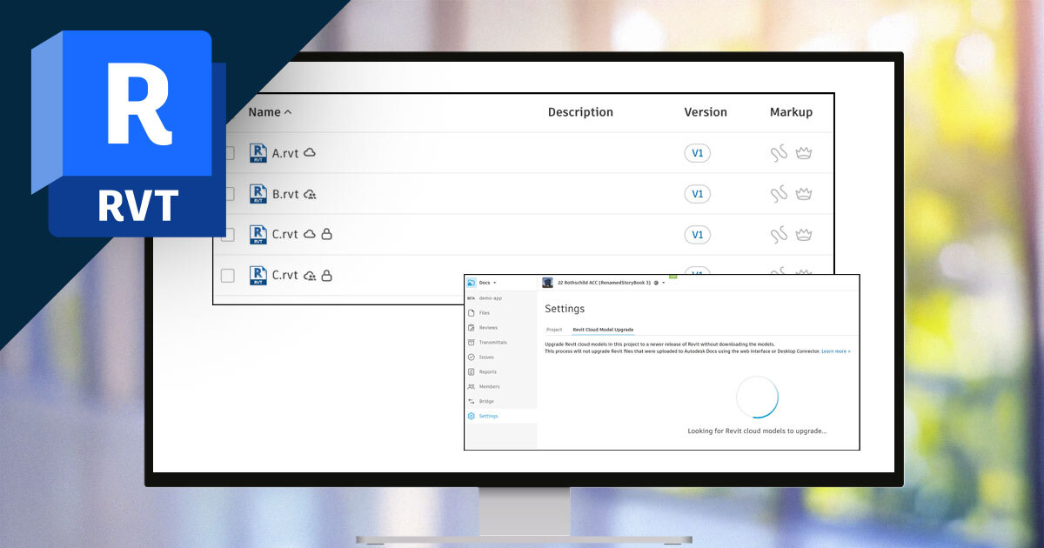Click the crown icon in plain-cloud C.rvt row
Image resolution: width=1044 pixels, height=548 pixels.
click(x=804, y=235)
